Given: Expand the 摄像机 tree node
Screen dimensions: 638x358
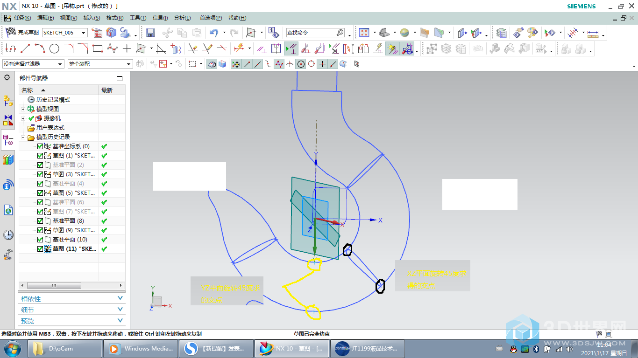Looking at the screenshot, I should 23,118.
